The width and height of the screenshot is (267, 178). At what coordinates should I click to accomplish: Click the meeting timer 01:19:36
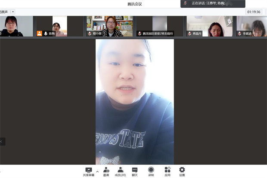coord(254,12)
